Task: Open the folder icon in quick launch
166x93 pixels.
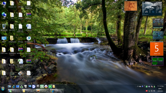Action: [54, 87]
